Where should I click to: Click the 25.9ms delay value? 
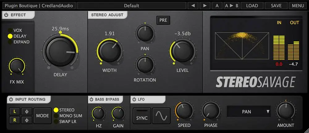pos(60,29)
